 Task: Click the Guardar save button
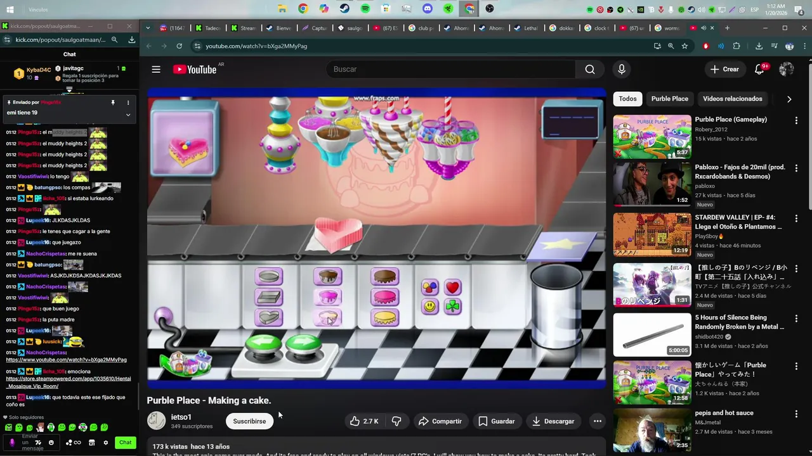click(497, 421)
